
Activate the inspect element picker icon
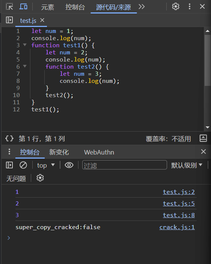(9, 7)
